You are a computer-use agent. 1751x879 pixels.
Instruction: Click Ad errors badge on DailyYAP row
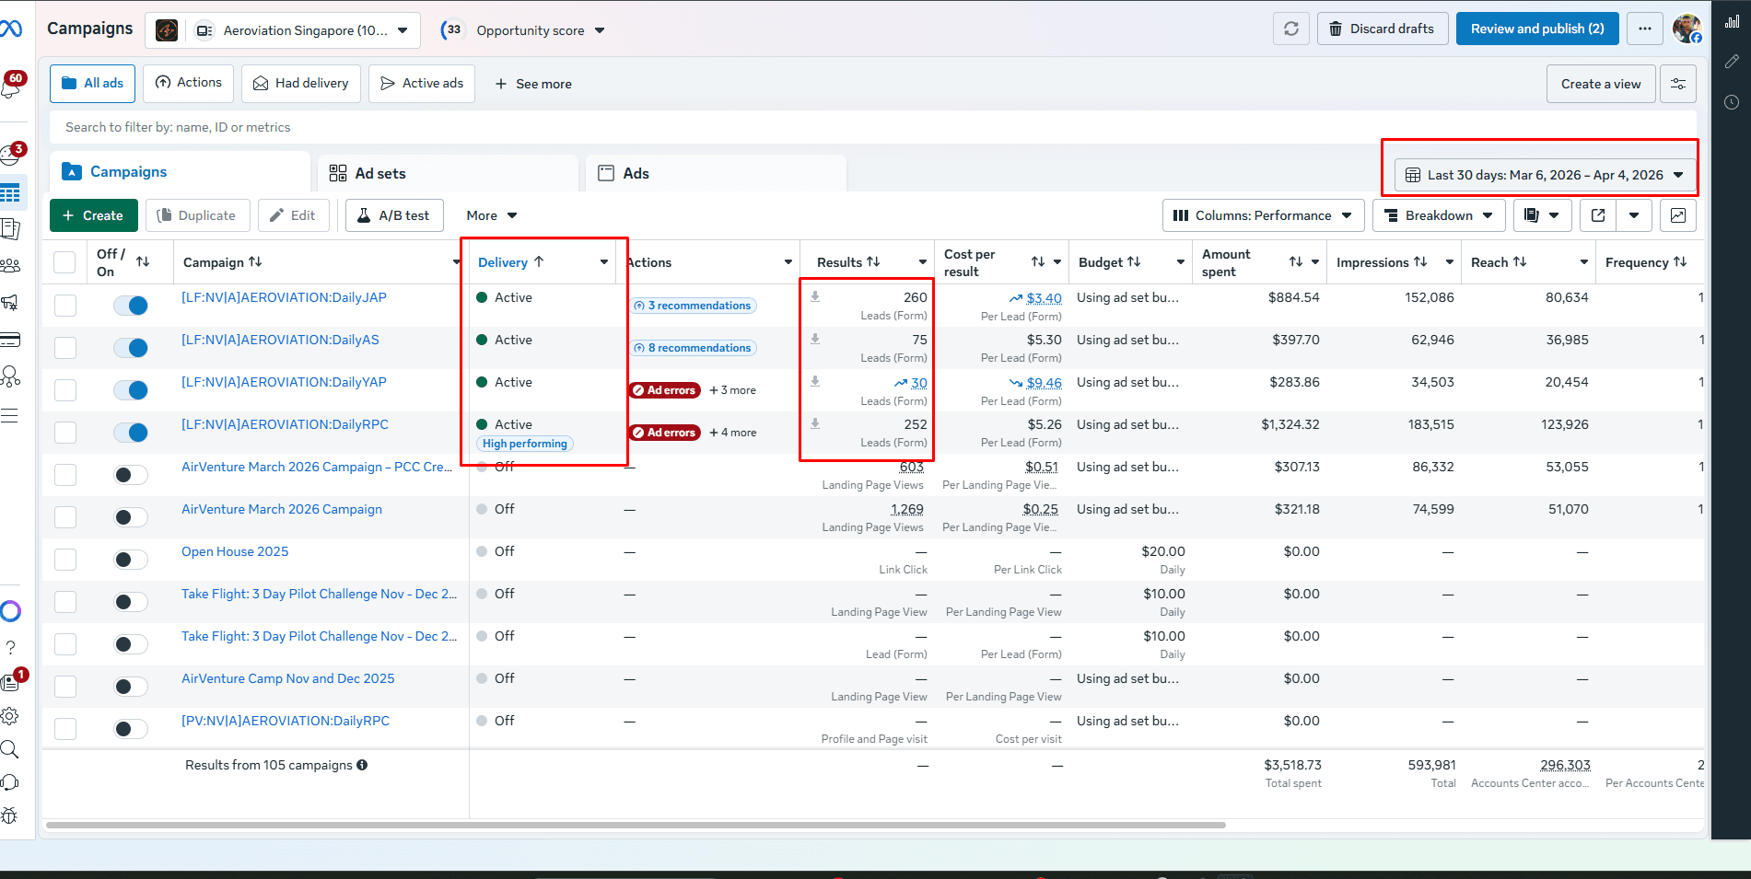coord(665,390)
